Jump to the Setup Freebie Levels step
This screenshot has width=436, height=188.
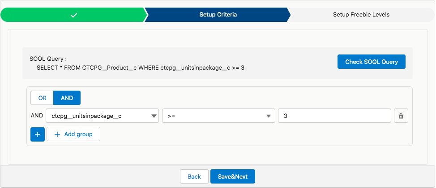[x=361, y=15]
